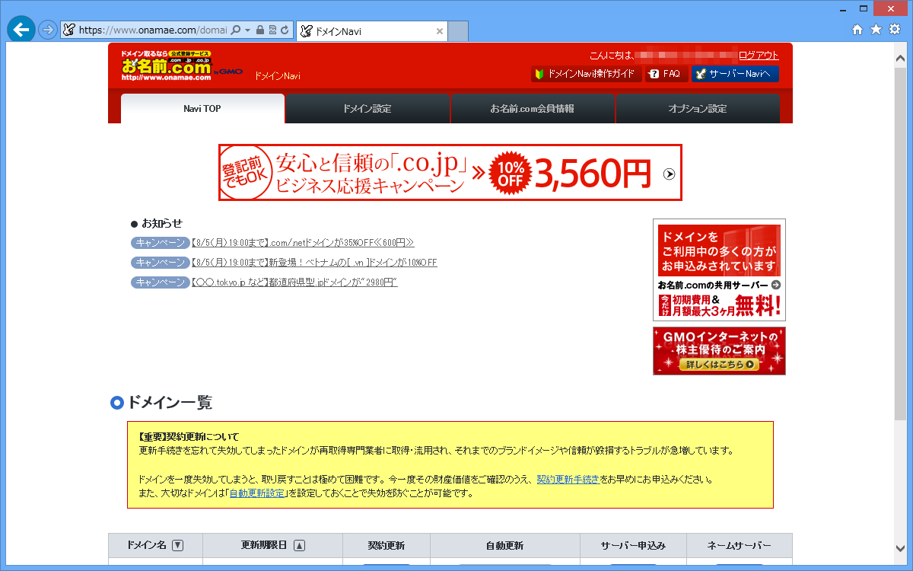Viewport: 913px width, 571px height.
Task: Click the FAQ question-mark button
Action: point(666,74)
